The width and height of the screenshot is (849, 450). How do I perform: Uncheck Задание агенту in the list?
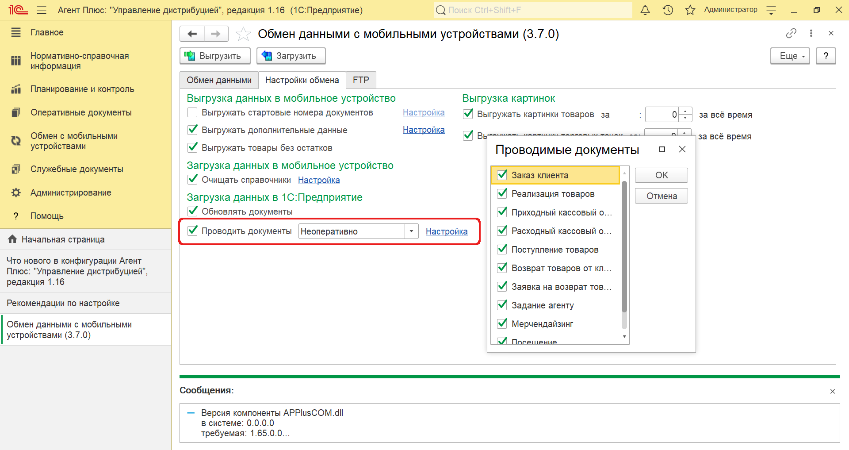click(502, 305)
